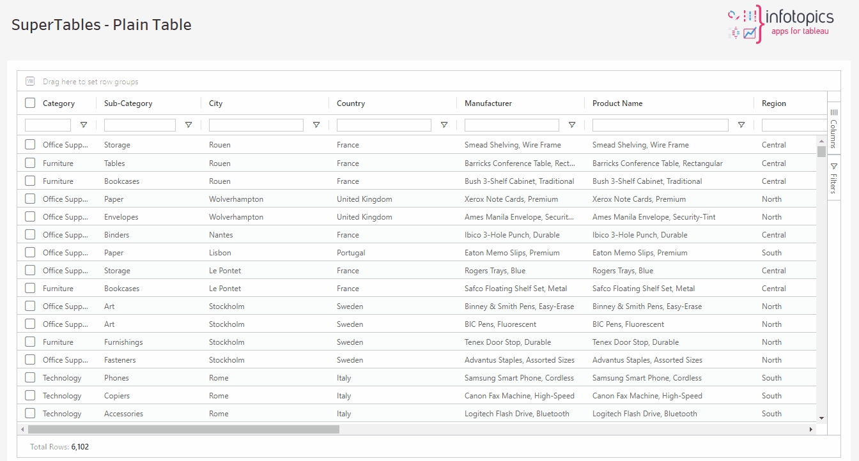Open the Product Name filter funnel icon
The height and width of the screenshot is (461, 859).
coord(741,125)
